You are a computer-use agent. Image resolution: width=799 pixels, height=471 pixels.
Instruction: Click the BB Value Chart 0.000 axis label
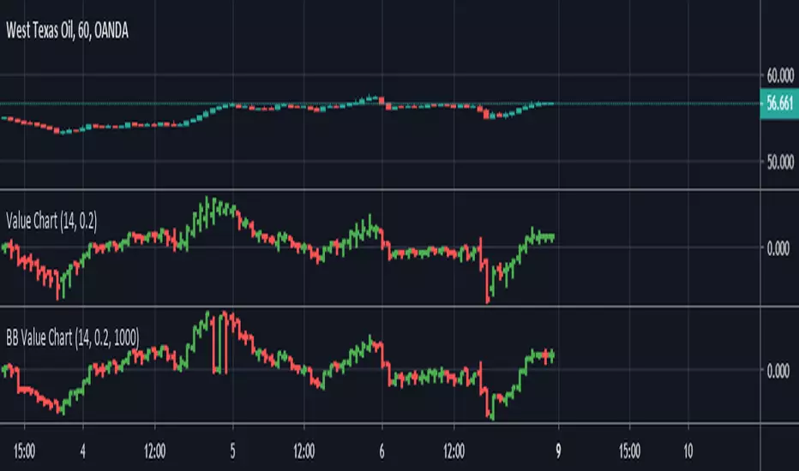click(x=778, y=371)
